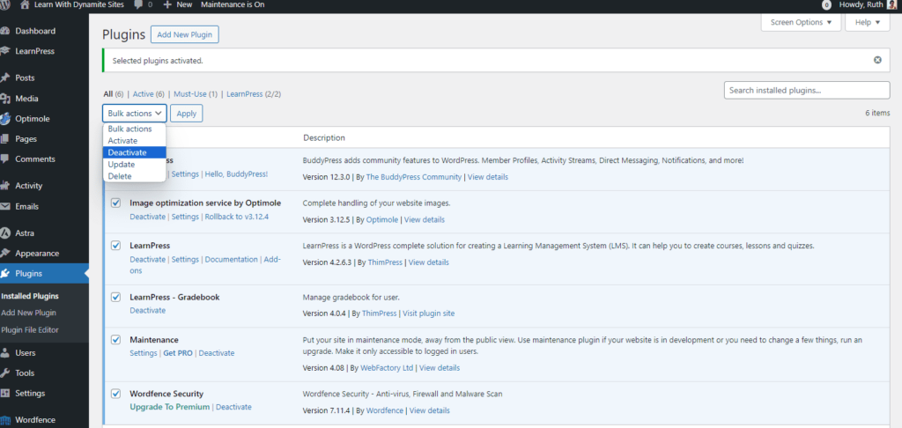Click the Add New Plugin button
The height and width of the screenshot is (428, 902).
click(185, 34)
